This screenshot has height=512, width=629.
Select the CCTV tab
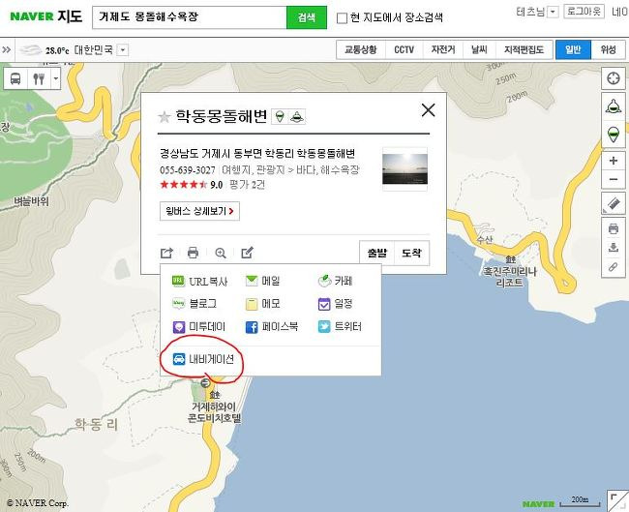tap(404, 49)
